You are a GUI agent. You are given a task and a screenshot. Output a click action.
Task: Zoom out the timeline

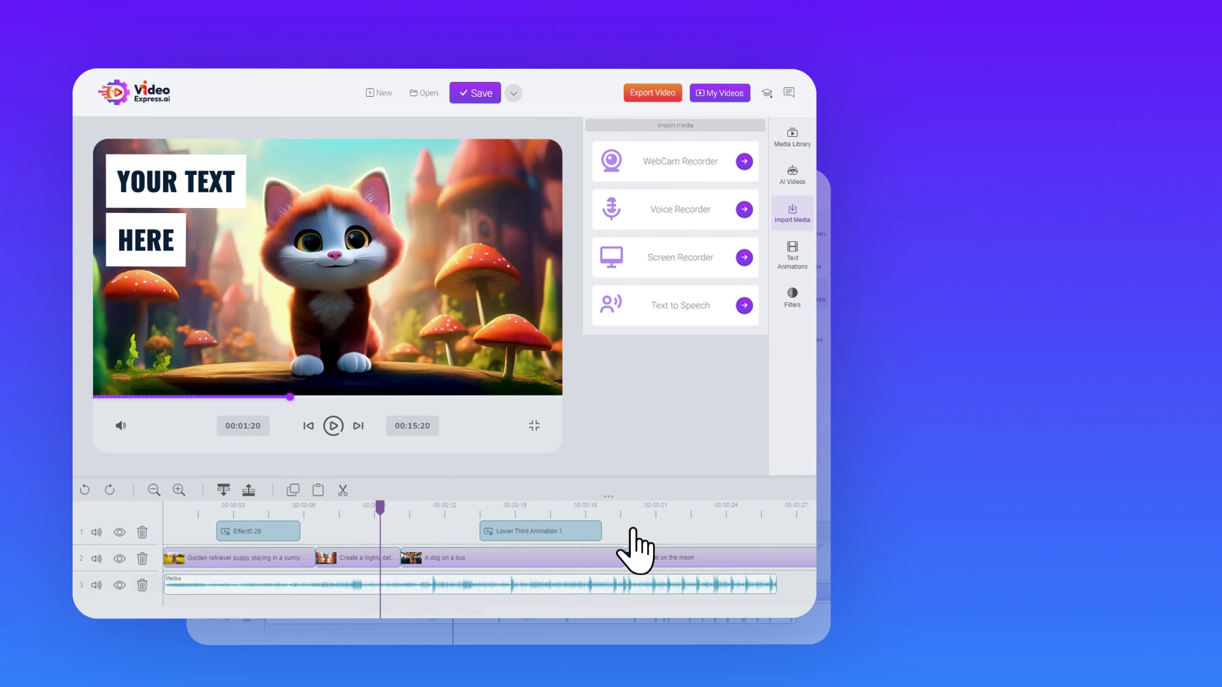pos(153,490)
